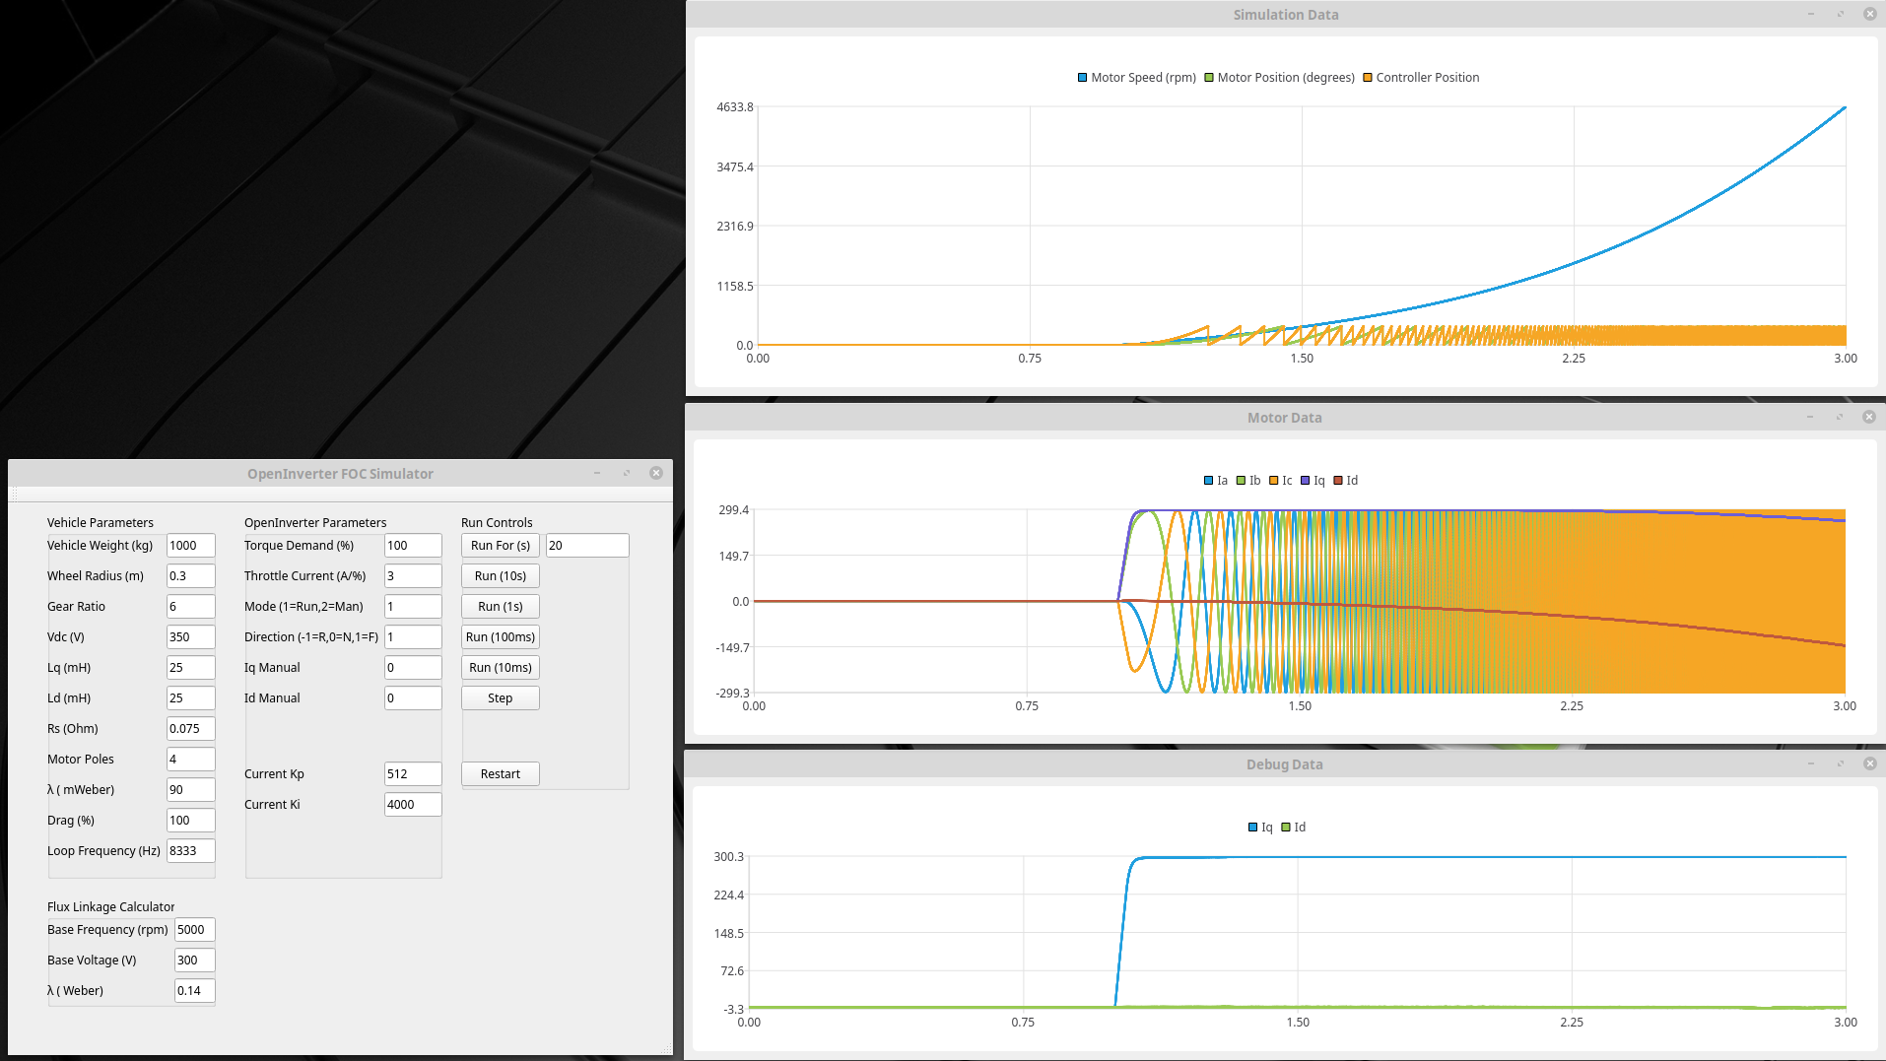Close the OpenInverter FOC Simulator window
Viewport: 1886px width, 1061px height.
656,473
